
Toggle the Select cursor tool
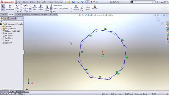87,2
